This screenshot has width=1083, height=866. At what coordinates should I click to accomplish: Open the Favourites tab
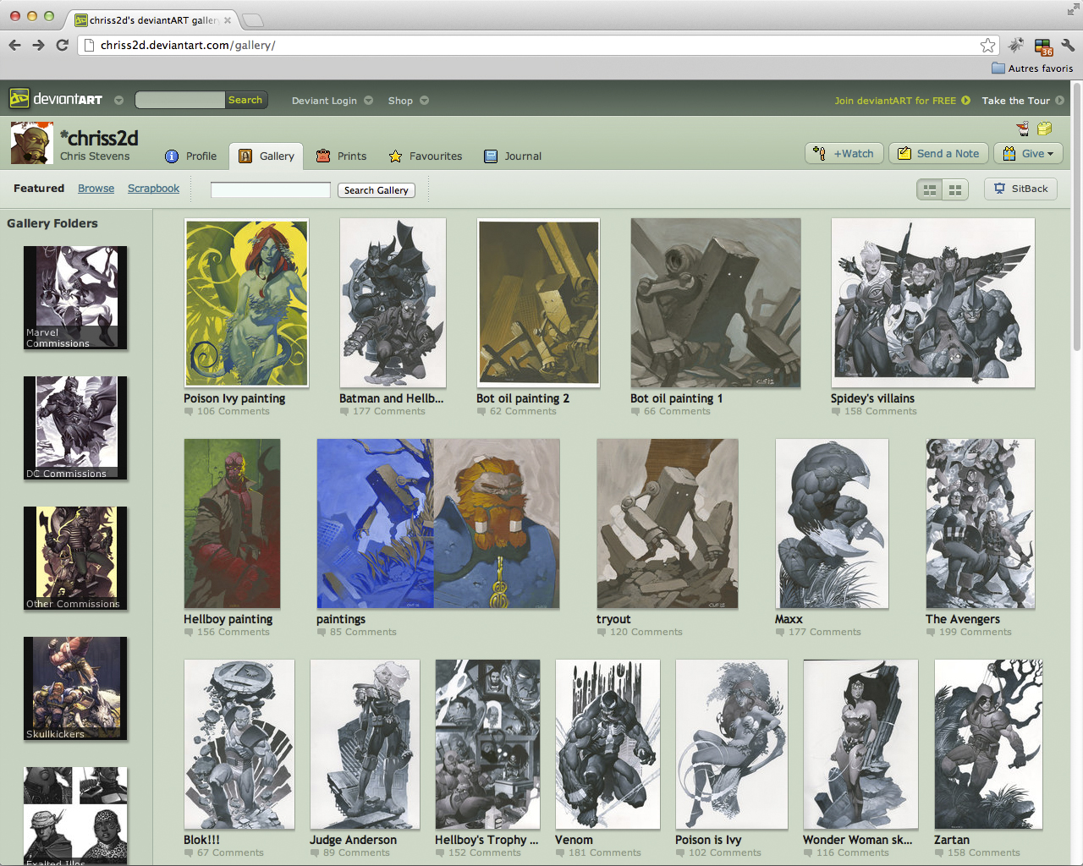pos(426,156)
